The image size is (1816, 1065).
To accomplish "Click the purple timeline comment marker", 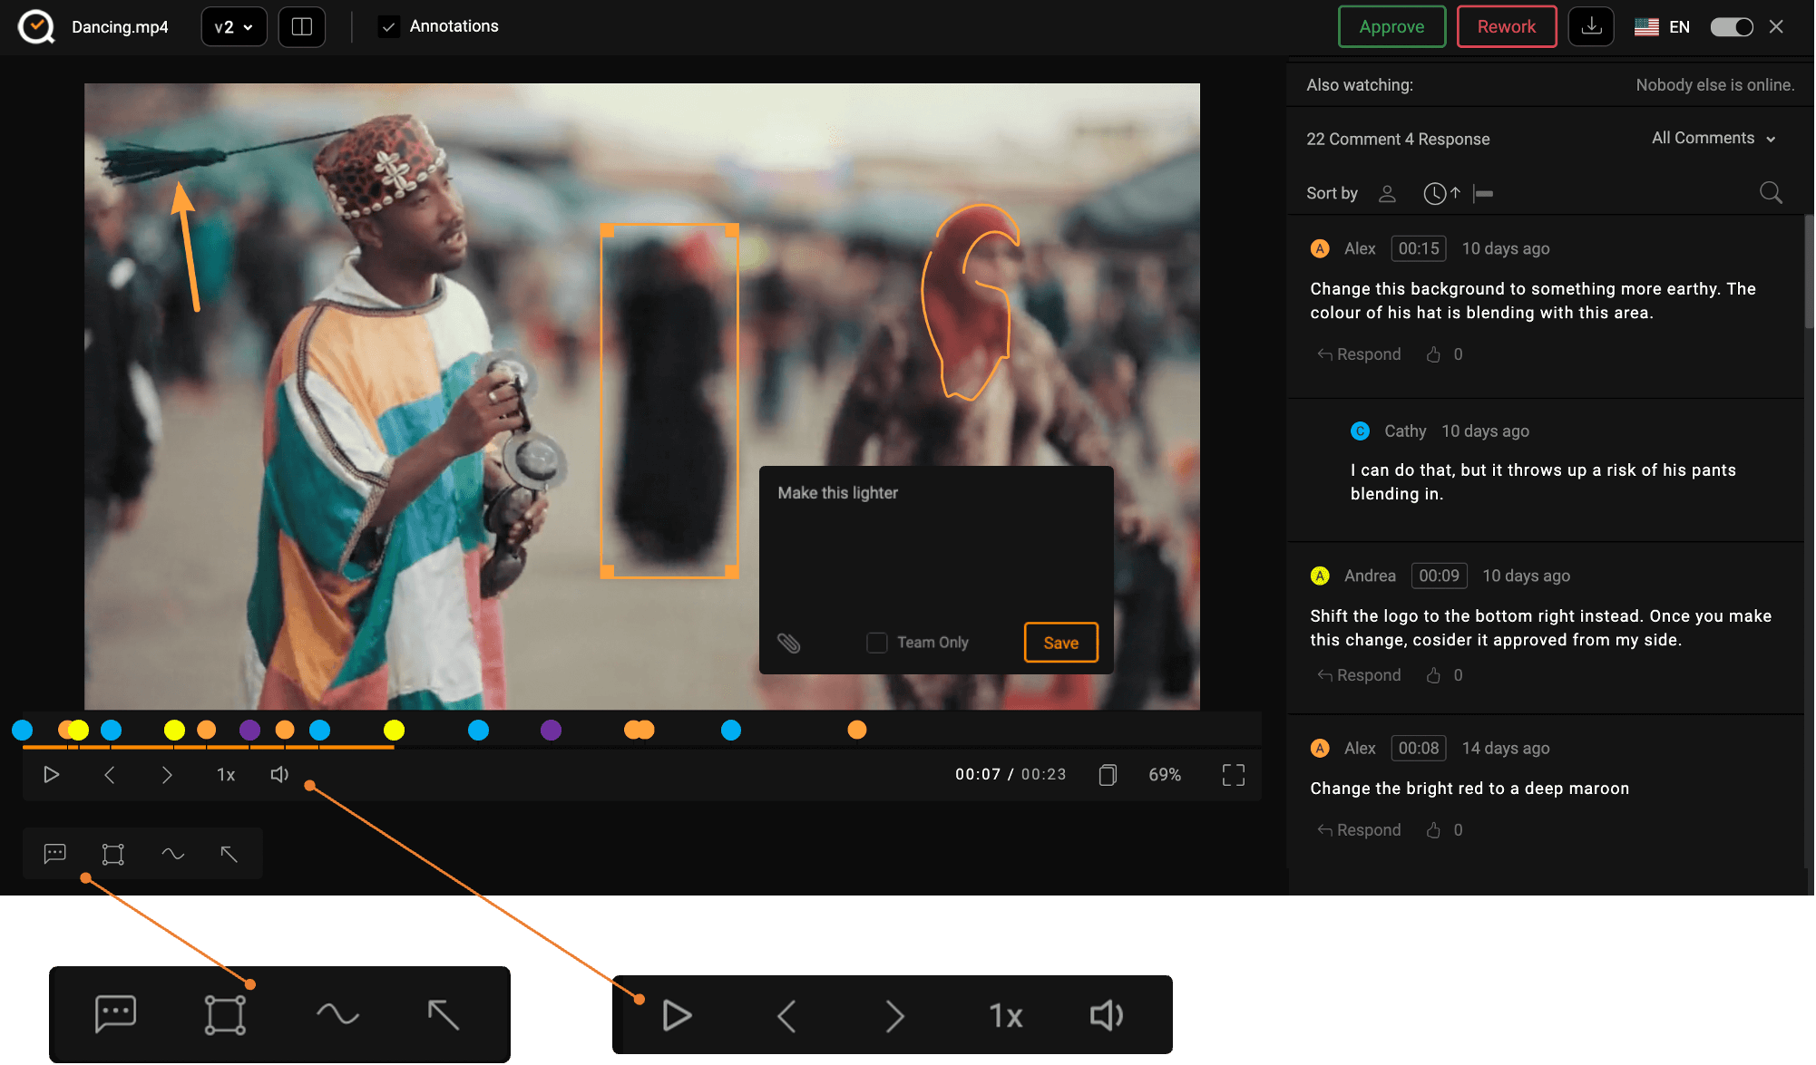I will 249,731.
